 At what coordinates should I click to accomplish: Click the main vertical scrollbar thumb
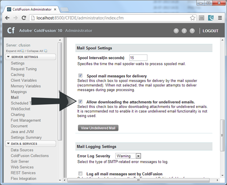pos(222,135)
